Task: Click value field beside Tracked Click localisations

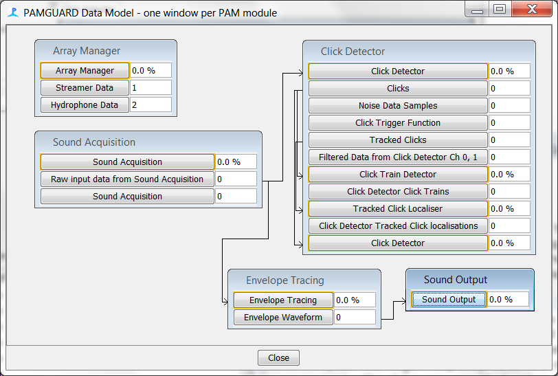Action: (509, 225)
